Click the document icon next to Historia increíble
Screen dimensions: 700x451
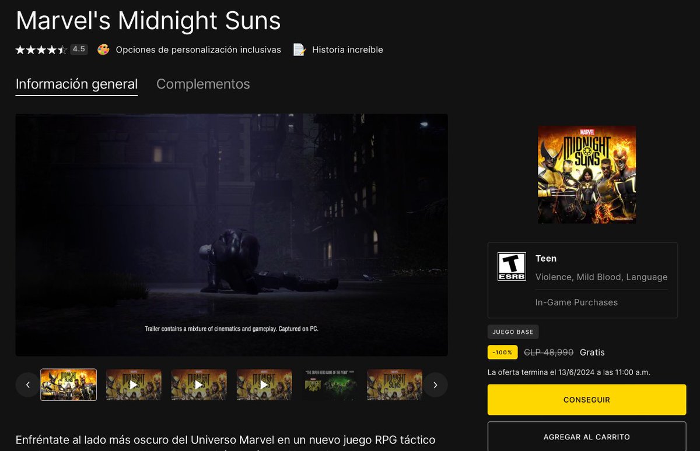299,50
